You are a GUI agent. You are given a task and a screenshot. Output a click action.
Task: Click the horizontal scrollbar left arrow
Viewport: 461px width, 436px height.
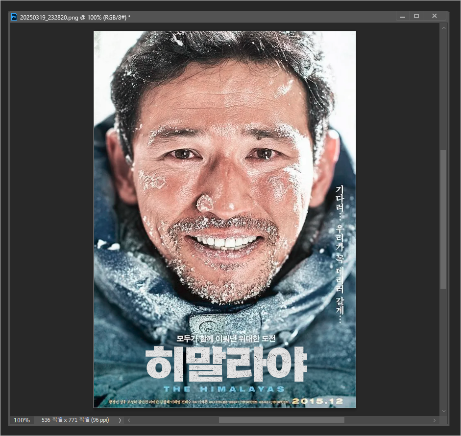coord(129,420)
